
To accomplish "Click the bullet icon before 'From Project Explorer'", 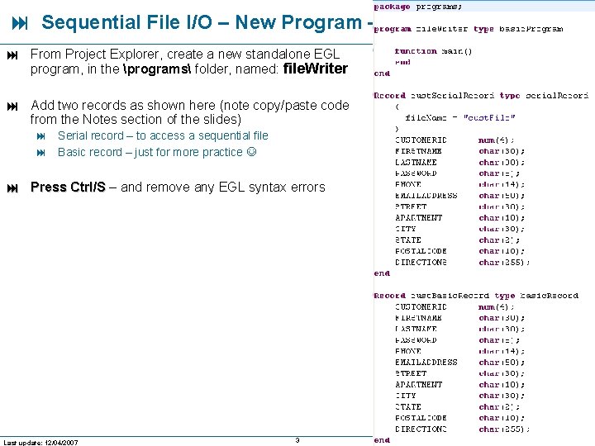I will [x=12, y=55].
